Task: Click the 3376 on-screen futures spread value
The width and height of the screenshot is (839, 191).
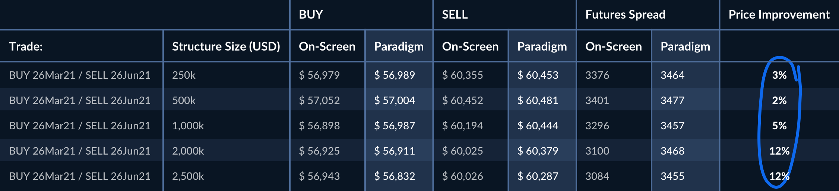Action: [597, 75]
